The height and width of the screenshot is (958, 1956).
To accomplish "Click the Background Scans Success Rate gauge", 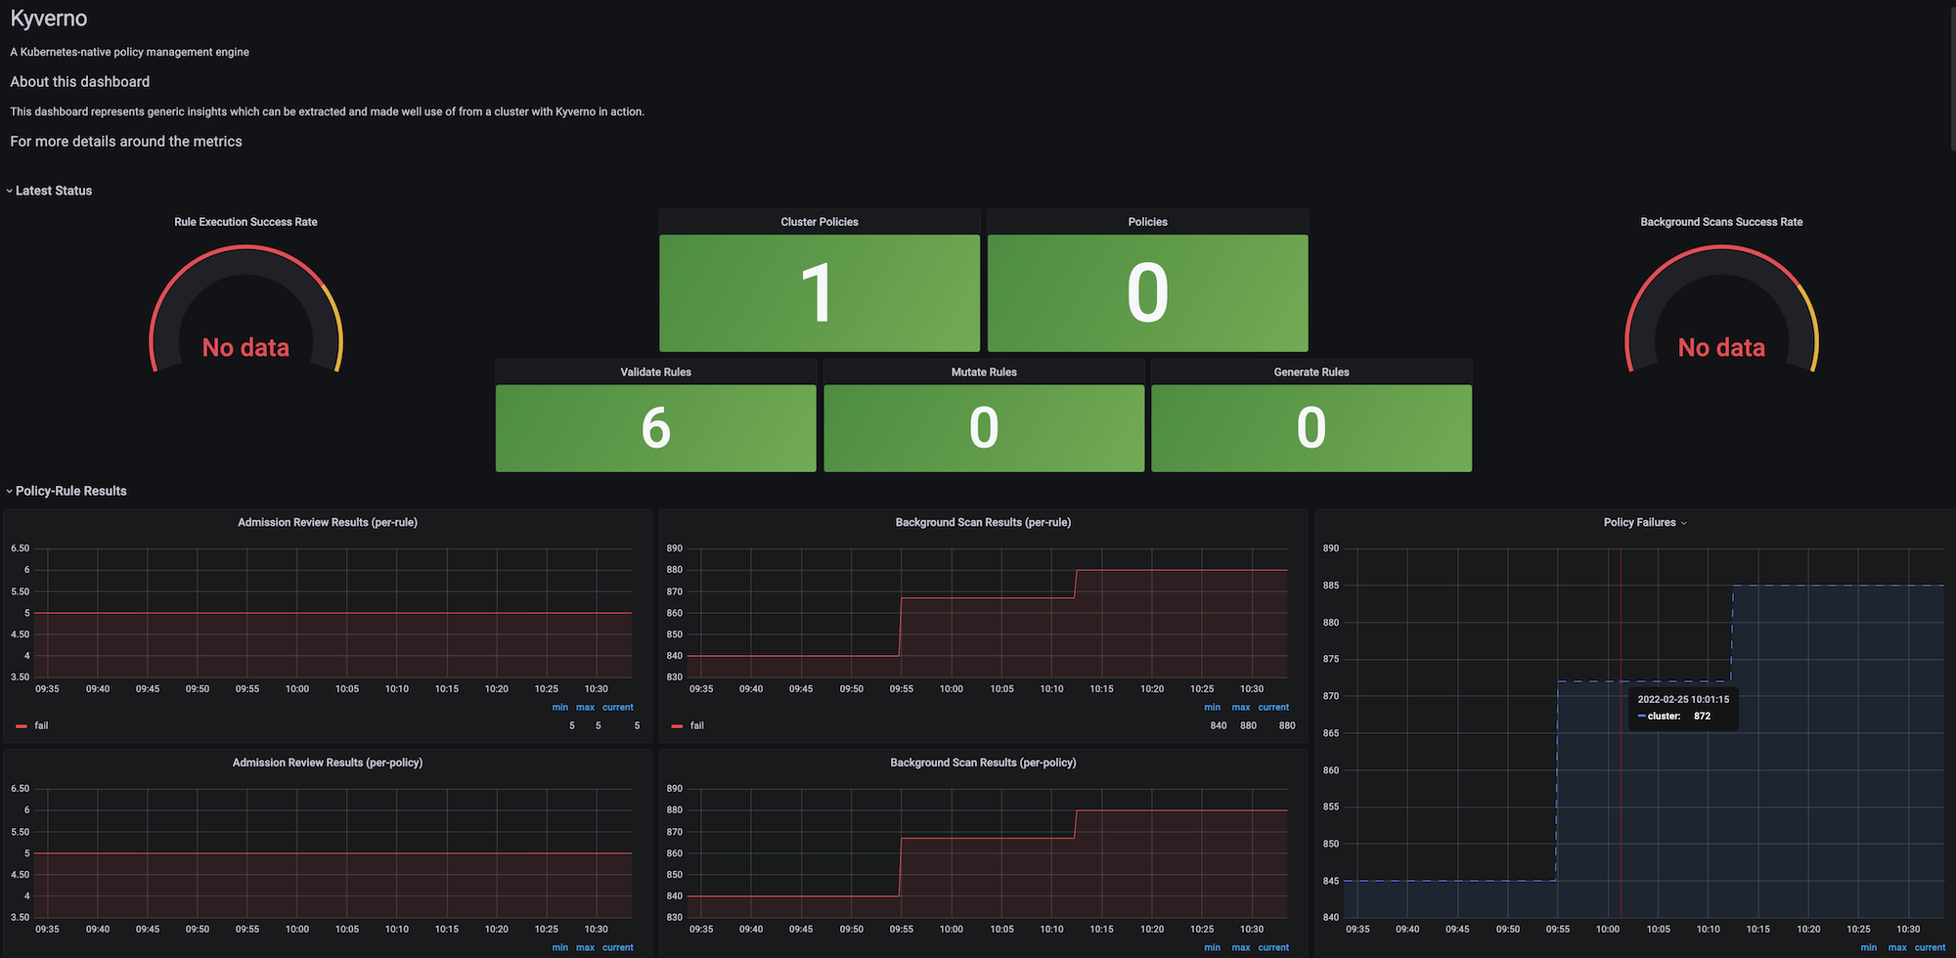I will [x=1721, y=309].
